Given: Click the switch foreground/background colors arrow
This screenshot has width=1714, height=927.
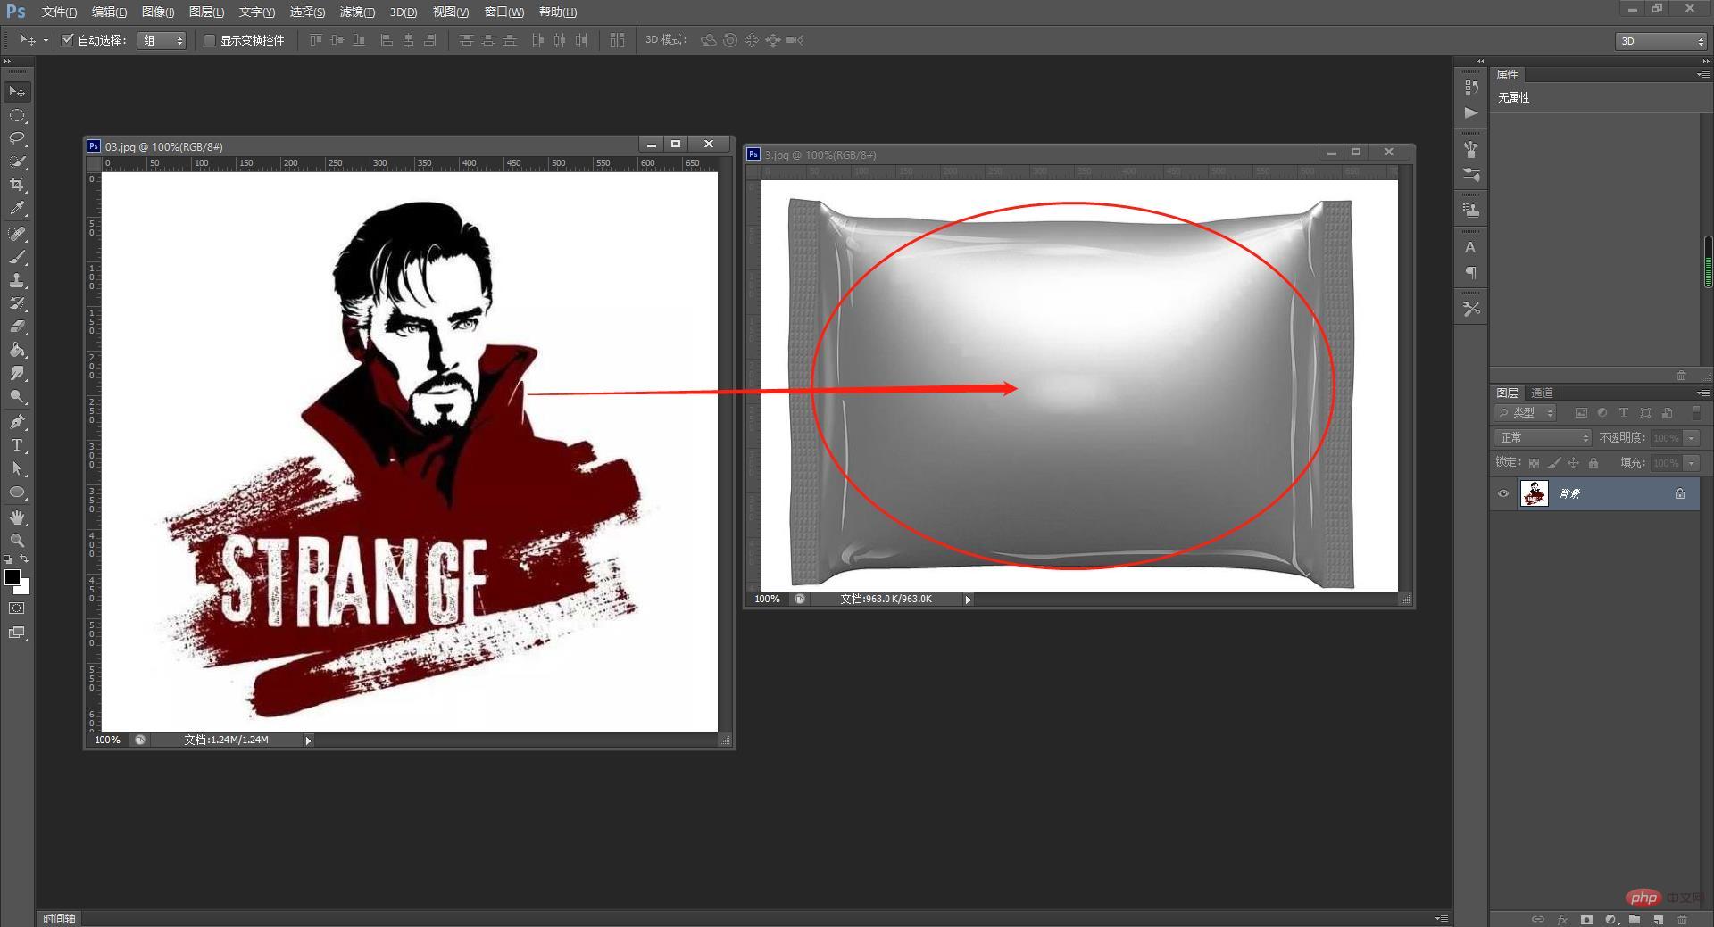Looking at the screenshot, I should tap(25, 559).
